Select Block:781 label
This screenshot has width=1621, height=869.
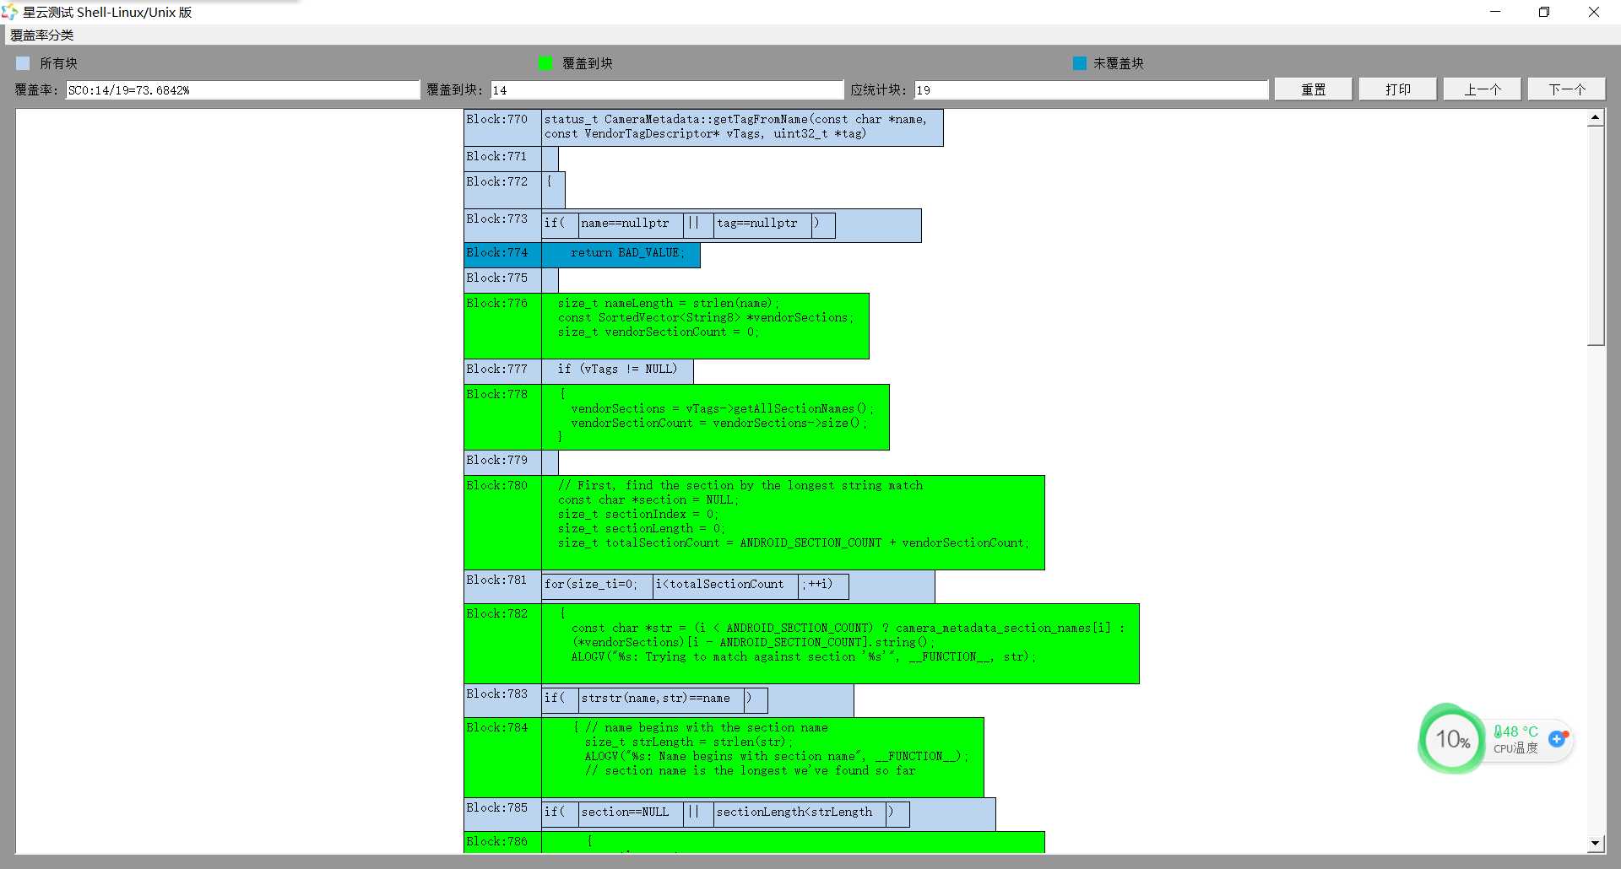pyautogui.click(x=502, y=586)
